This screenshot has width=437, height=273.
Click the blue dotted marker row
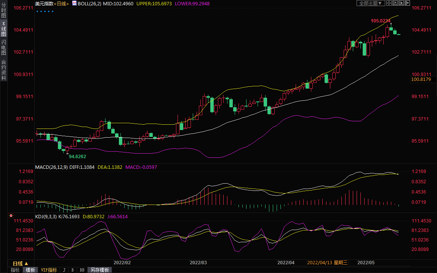tap(45, 11)
